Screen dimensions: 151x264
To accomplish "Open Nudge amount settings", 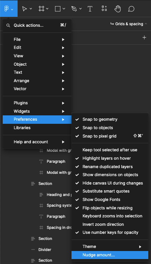I will [110, 255].
